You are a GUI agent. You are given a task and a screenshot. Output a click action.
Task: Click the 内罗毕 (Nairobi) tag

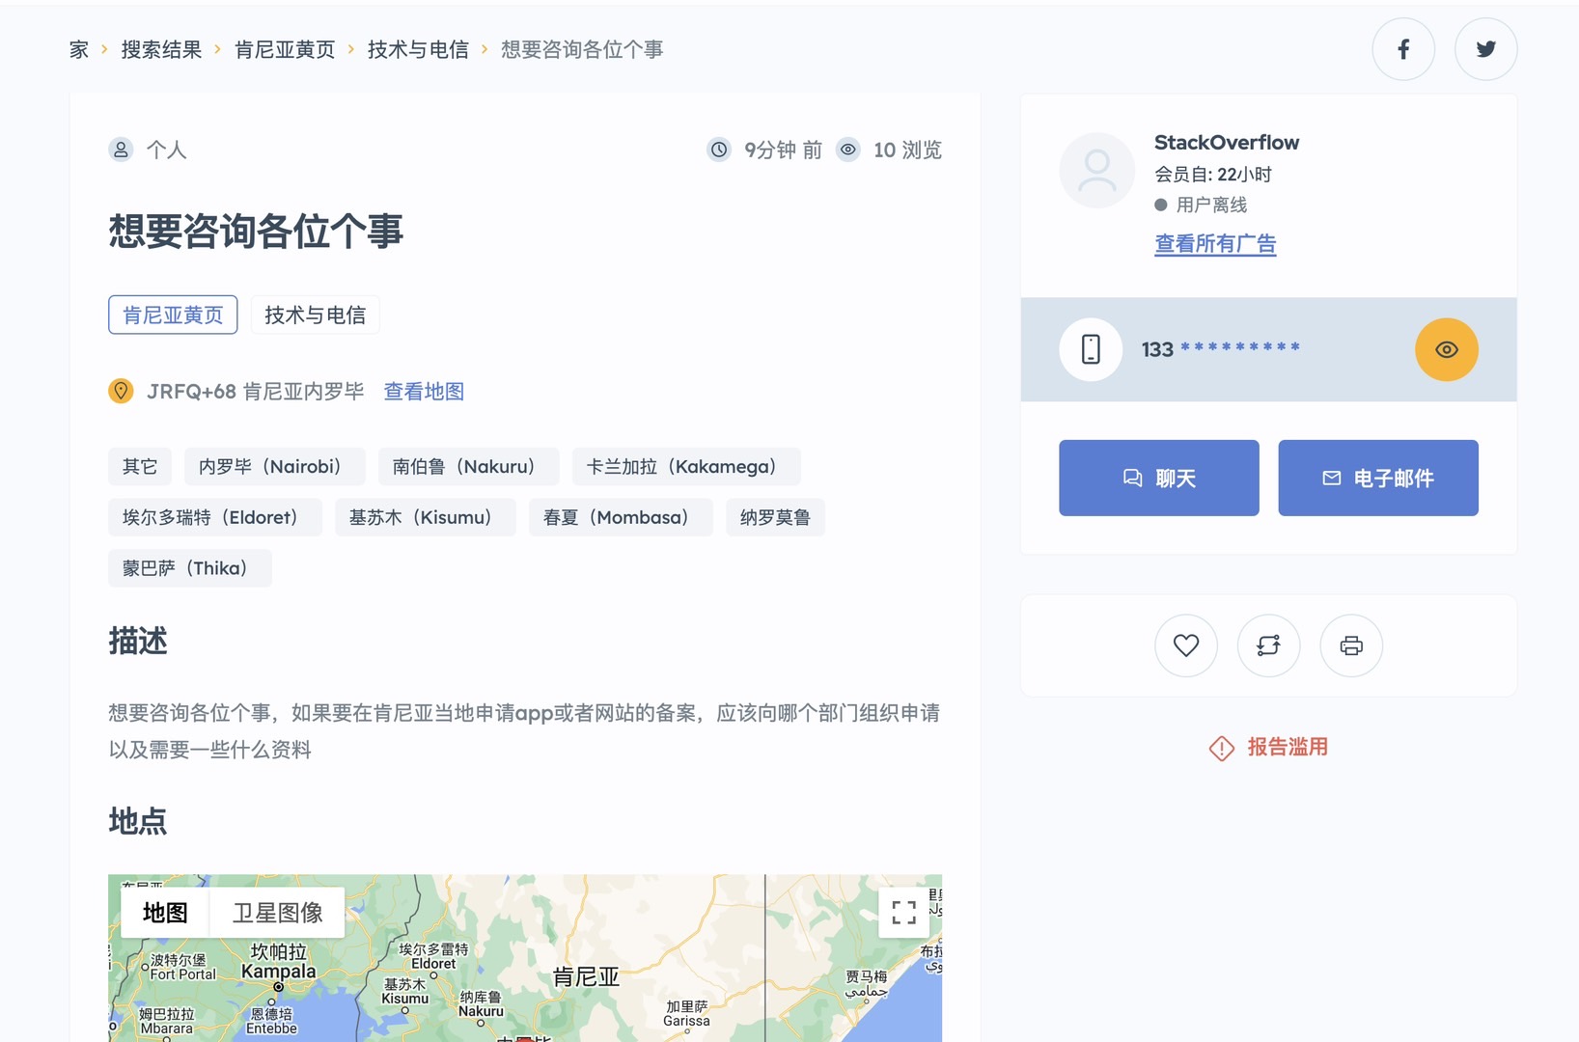coord(275,466)
